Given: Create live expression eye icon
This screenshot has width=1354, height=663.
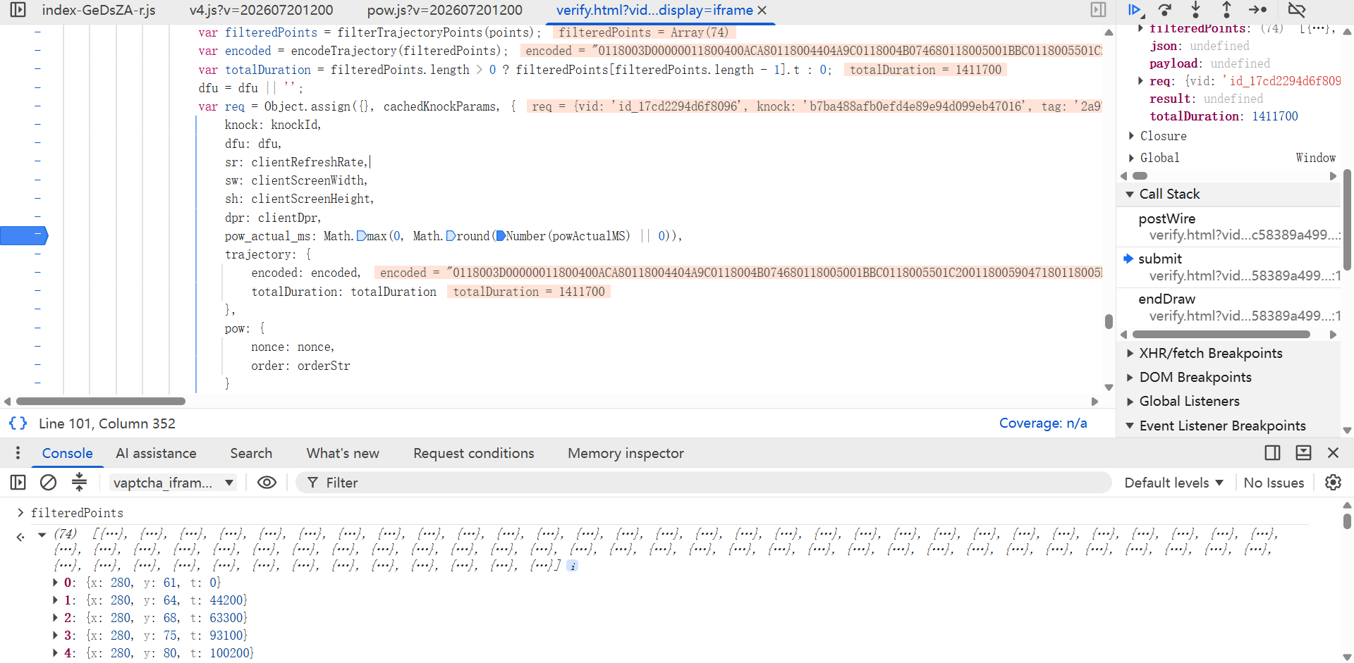Looking at the screenshot, I should click(267, 482).
